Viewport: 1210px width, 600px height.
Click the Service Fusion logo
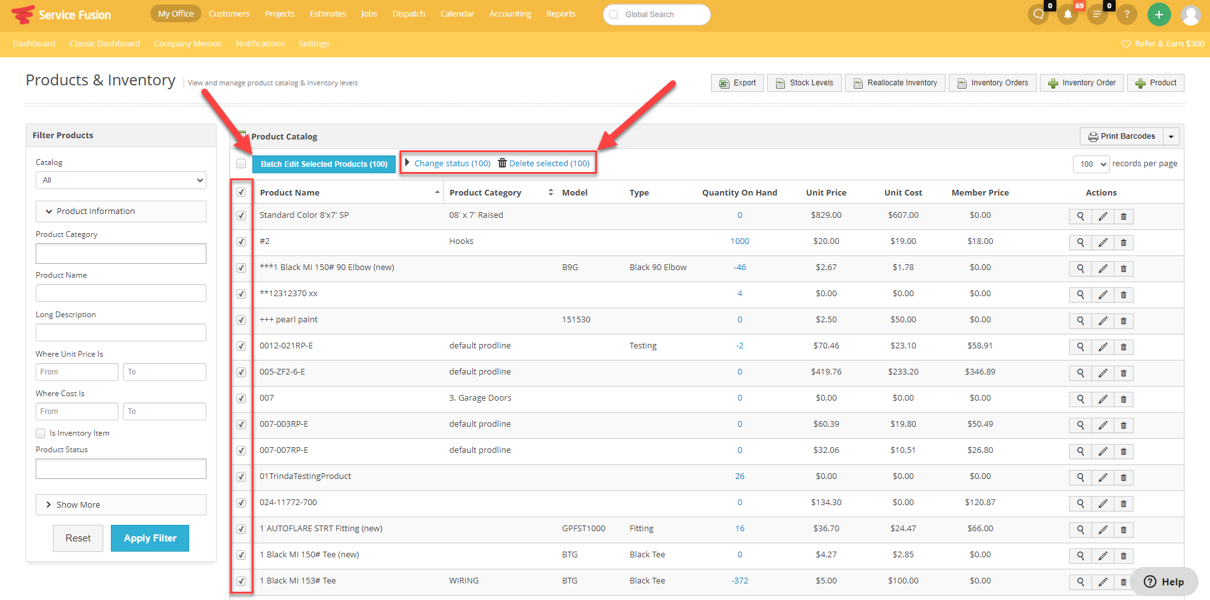(61, 14)
